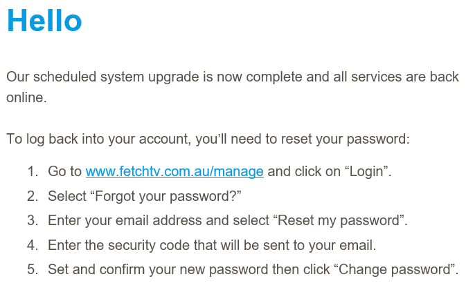Screen dimensions: 466x290
Task: Click the "Reset my password" quoted text
Action: coord(338,221)
